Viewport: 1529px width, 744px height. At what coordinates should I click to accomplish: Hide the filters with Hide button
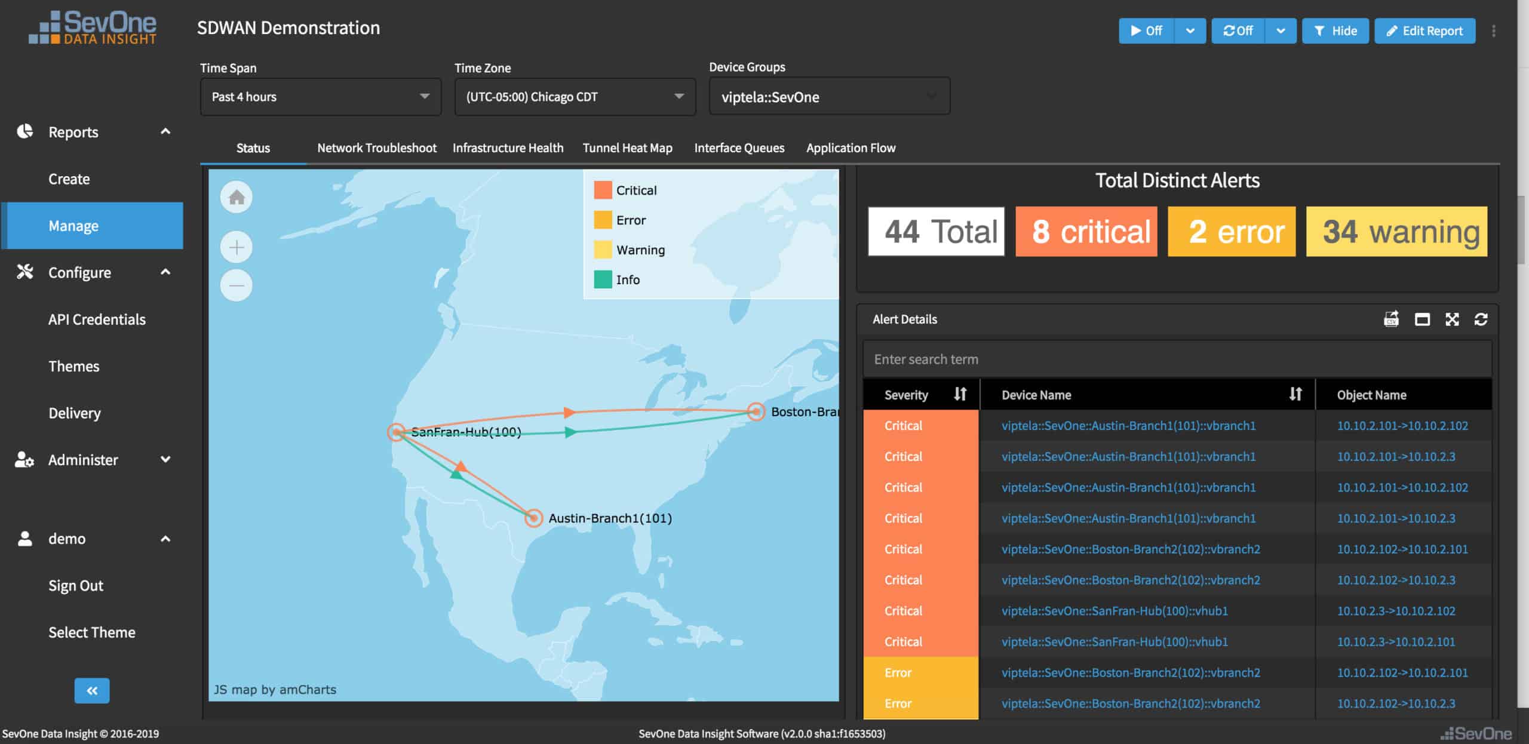coord(1335,31)
